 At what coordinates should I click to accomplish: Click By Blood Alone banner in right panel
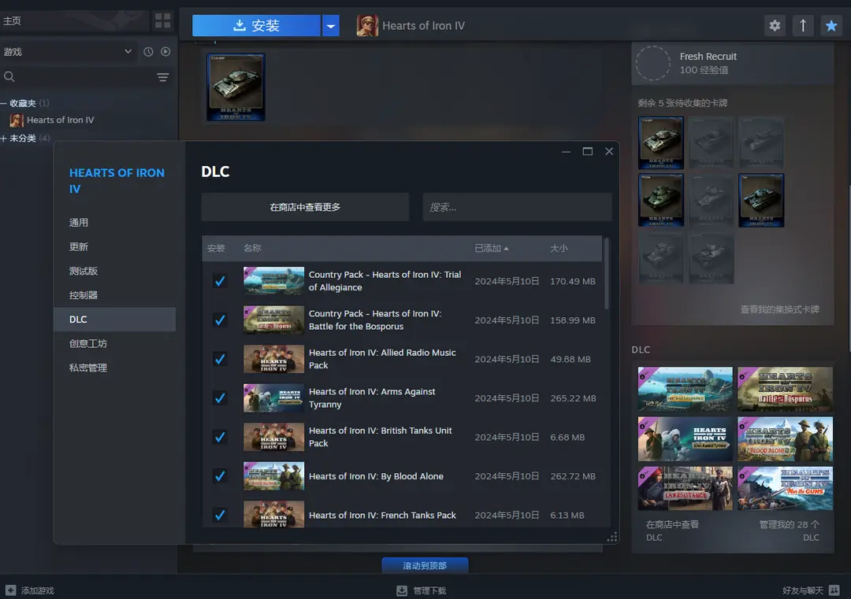click(x=785, y=438)
